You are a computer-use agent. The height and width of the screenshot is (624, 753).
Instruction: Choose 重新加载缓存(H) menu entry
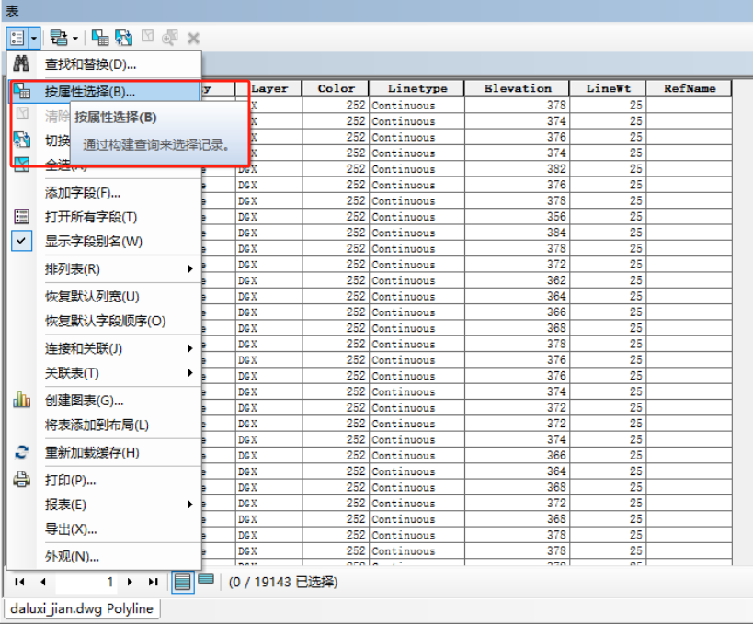pyautogui.click(x=105, y=453)
